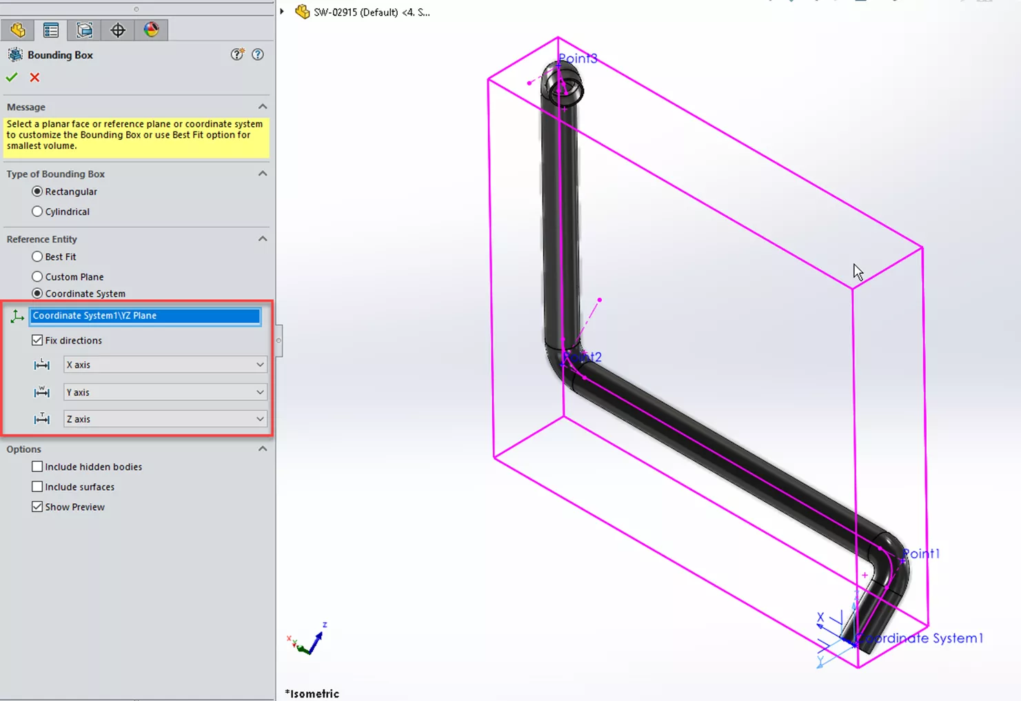This screenshot has height=701, width=1021.
Task: Open the DisplayManager color sphere tab
Action: point(151,30)
